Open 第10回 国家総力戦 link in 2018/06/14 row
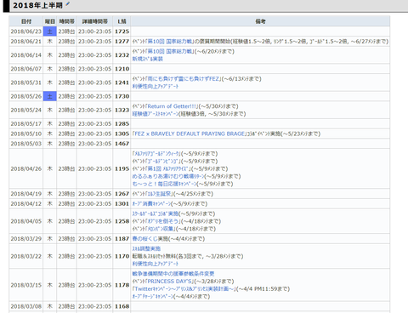 [170, 51]
